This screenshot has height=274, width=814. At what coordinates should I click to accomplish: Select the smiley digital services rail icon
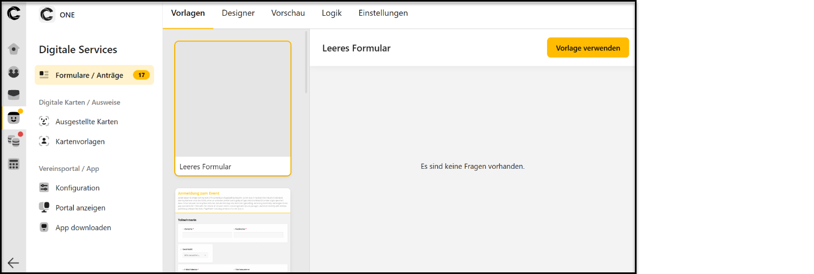pyautogui.click(x=14, y=118)
